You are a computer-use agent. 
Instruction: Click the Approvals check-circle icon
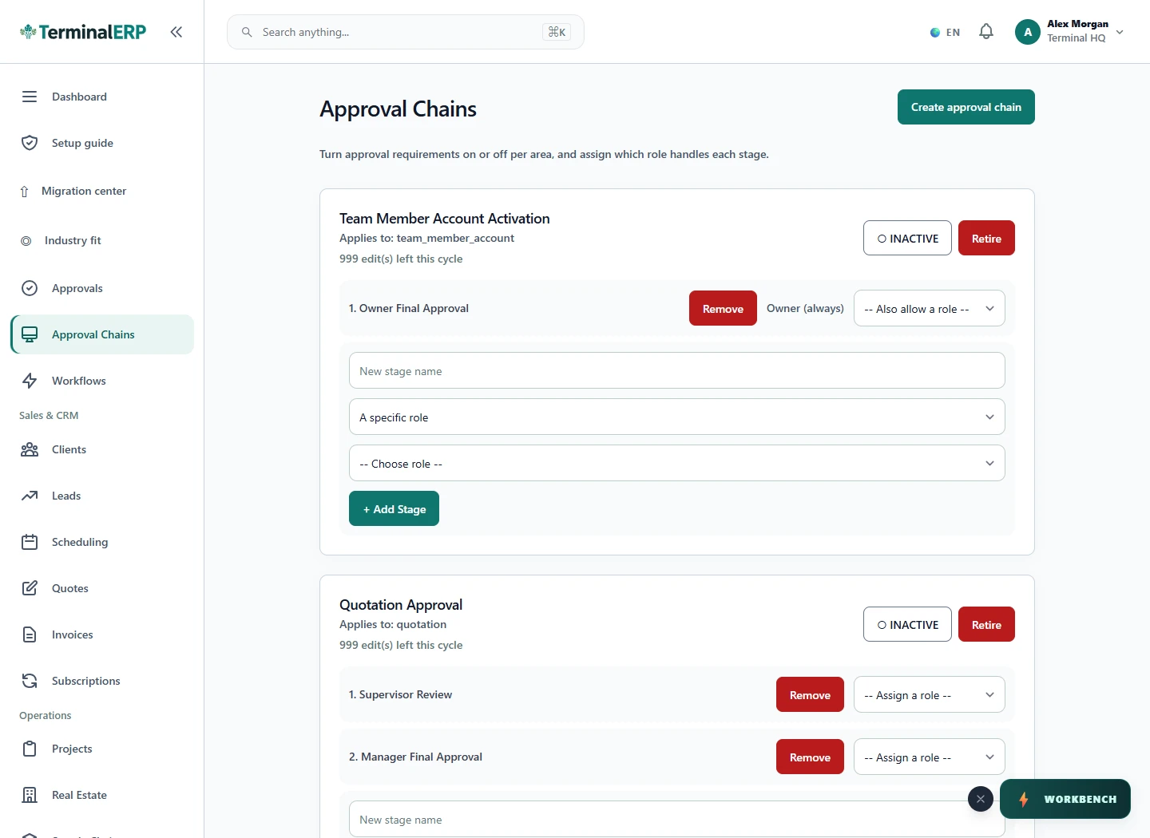pyautogui.click(x=30, y=288)
